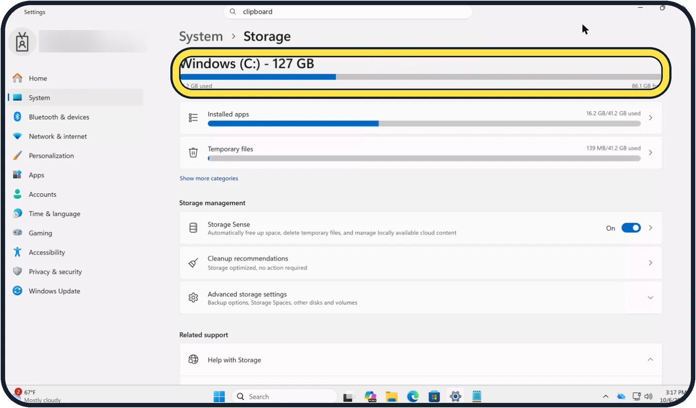This screenshot has height=408, width=696.
Task: Select Home in the settings sidebar
Action: point(76,78)
